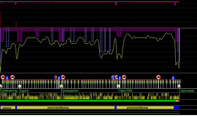The height and width of the screenshot is (117, 197).
Task: Click the blue segment ending the mode bar
Action: tap(176, 108)
